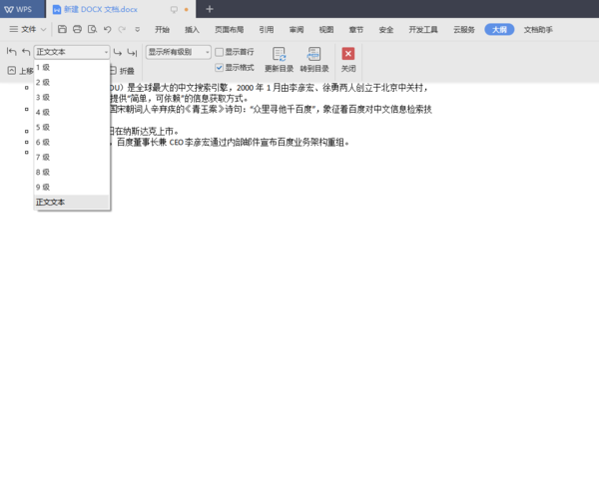Click text 百度业务架构重组

tap(310, 143)
